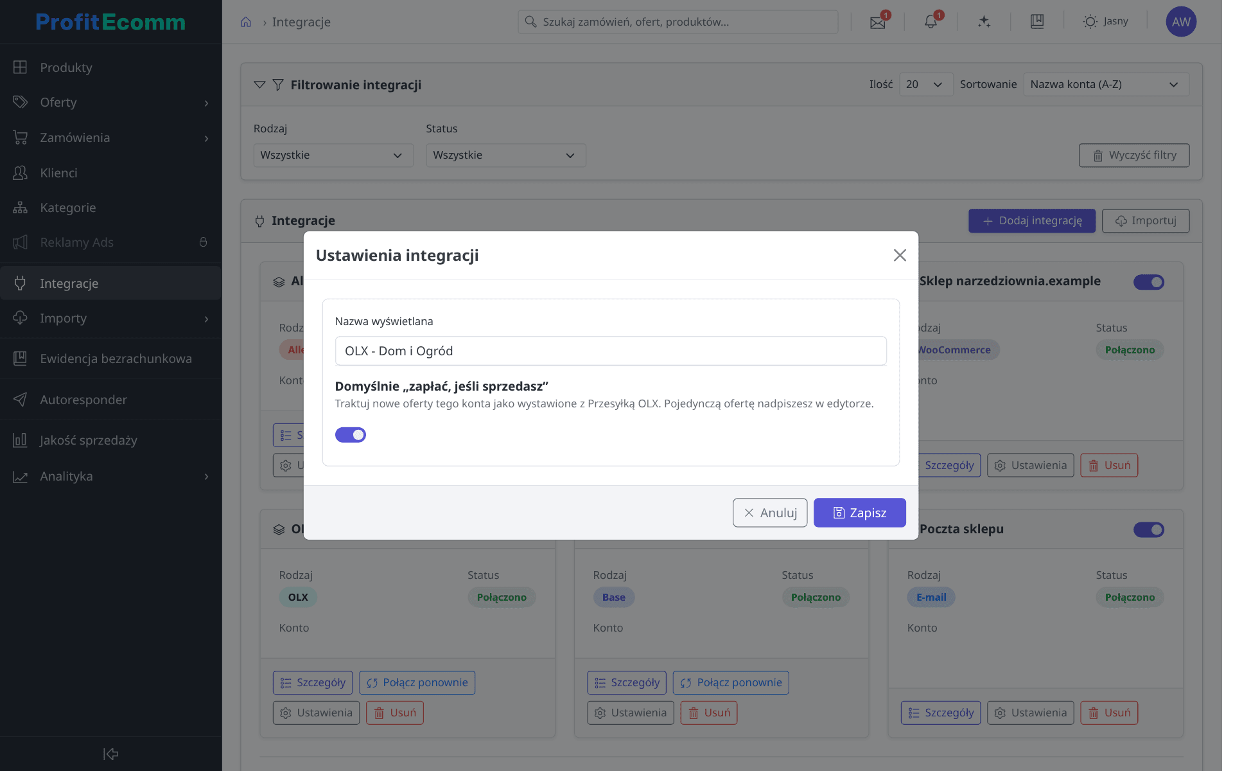Click the Nazwa wyświetlana input field
This screenshot has height=771, width=1233.
click(x=611, y=351)
